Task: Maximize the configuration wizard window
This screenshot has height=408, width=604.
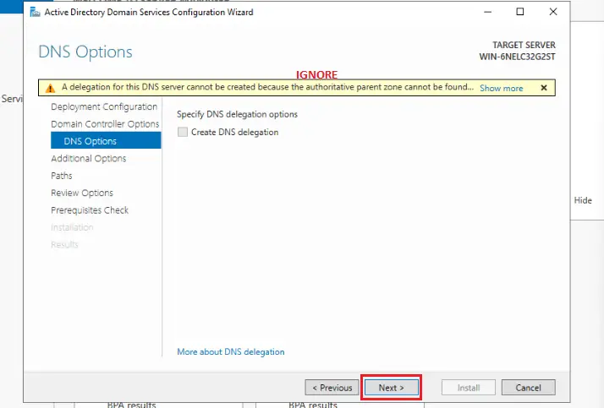Action: [x=520, y=12]
